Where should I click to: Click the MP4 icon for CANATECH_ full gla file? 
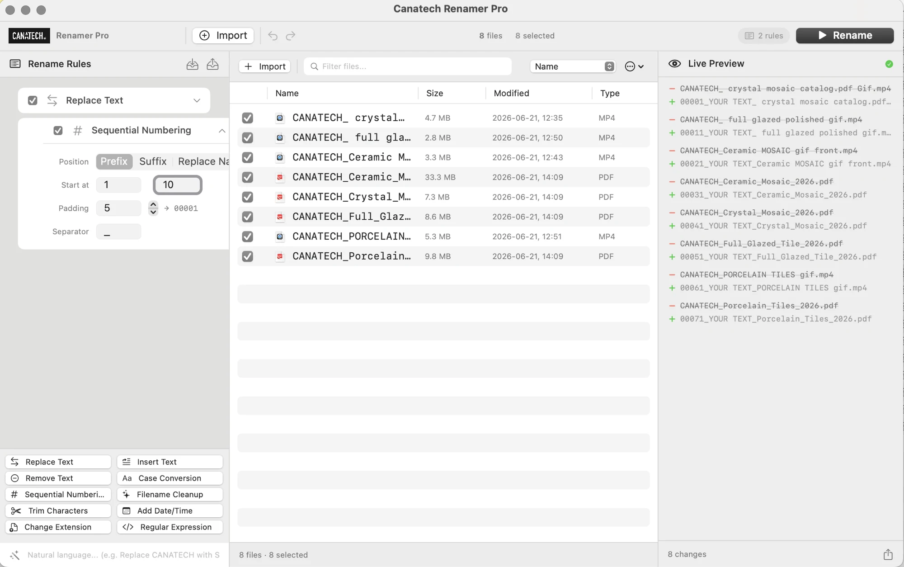(x=280, y=138)
